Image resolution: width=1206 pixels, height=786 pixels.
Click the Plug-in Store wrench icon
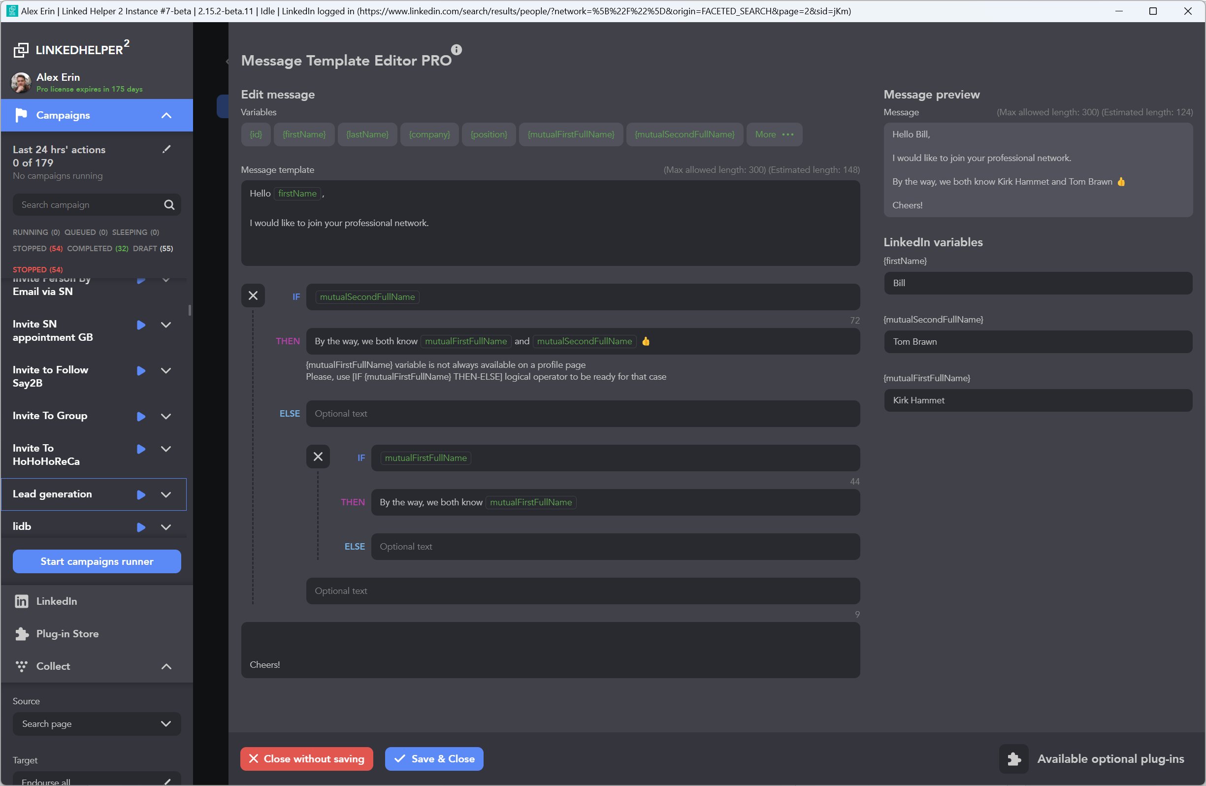point(21,633)
